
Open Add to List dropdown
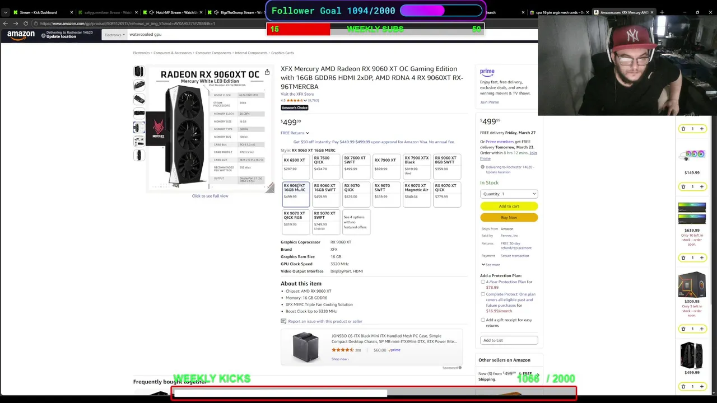point(509,340)
